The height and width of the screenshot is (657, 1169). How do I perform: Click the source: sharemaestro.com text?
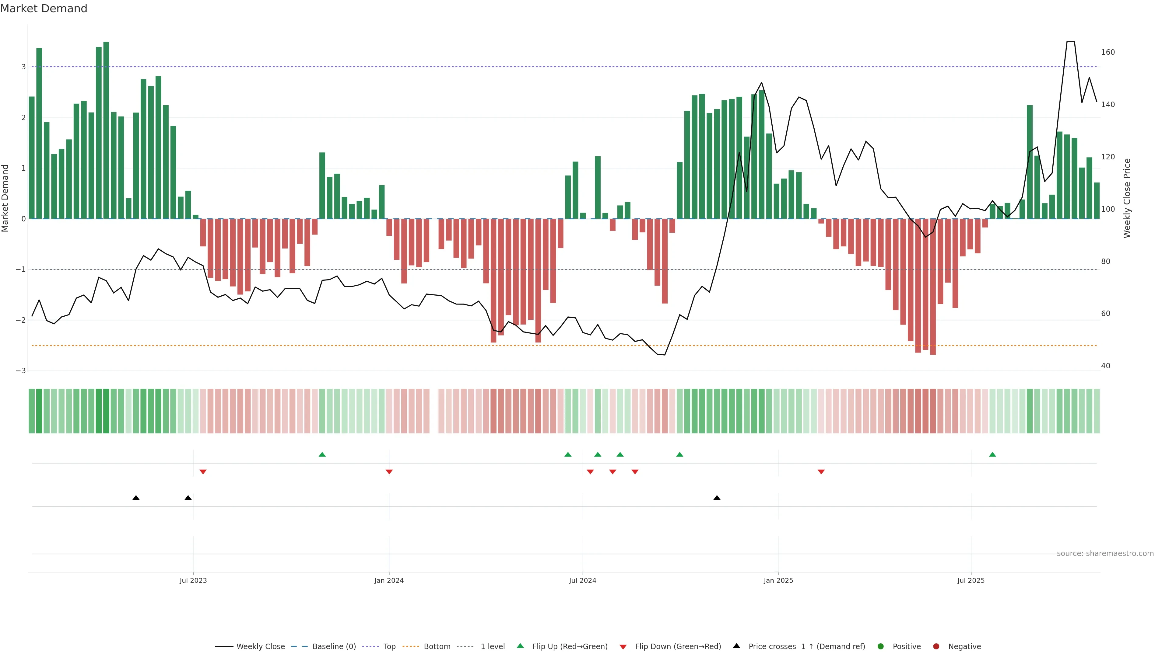click(x=1105, y=553)
